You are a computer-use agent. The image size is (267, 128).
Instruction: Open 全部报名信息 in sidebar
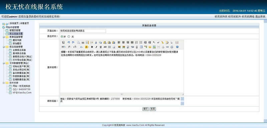[x=19, y=50]
